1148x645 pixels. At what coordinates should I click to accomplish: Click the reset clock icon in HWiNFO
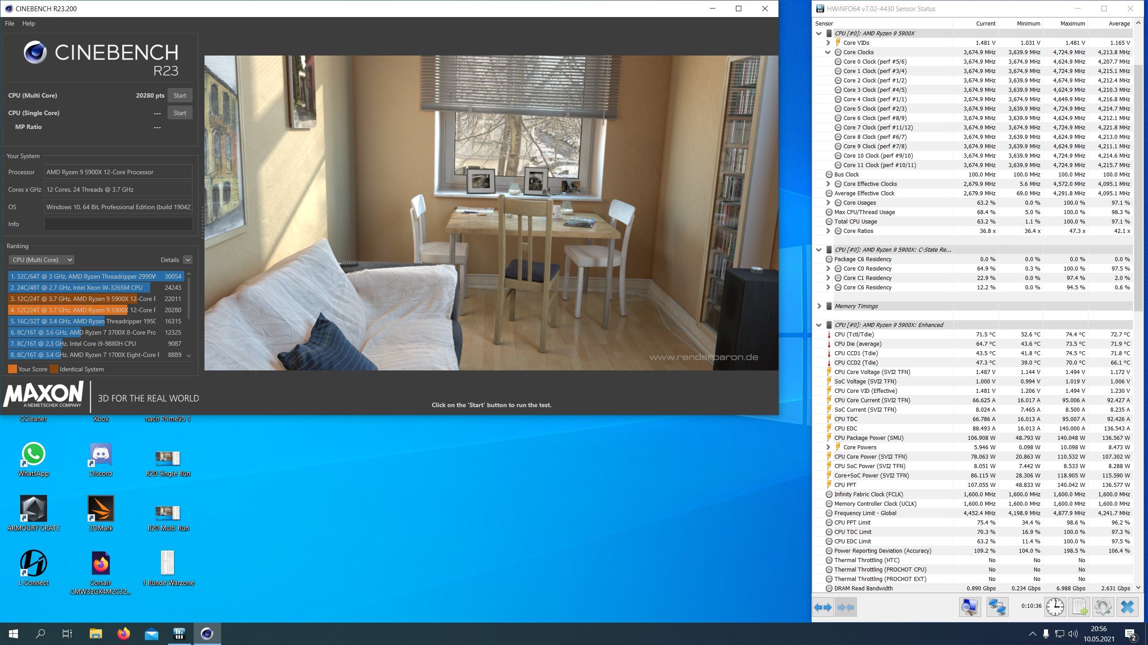pos(1055,607)
